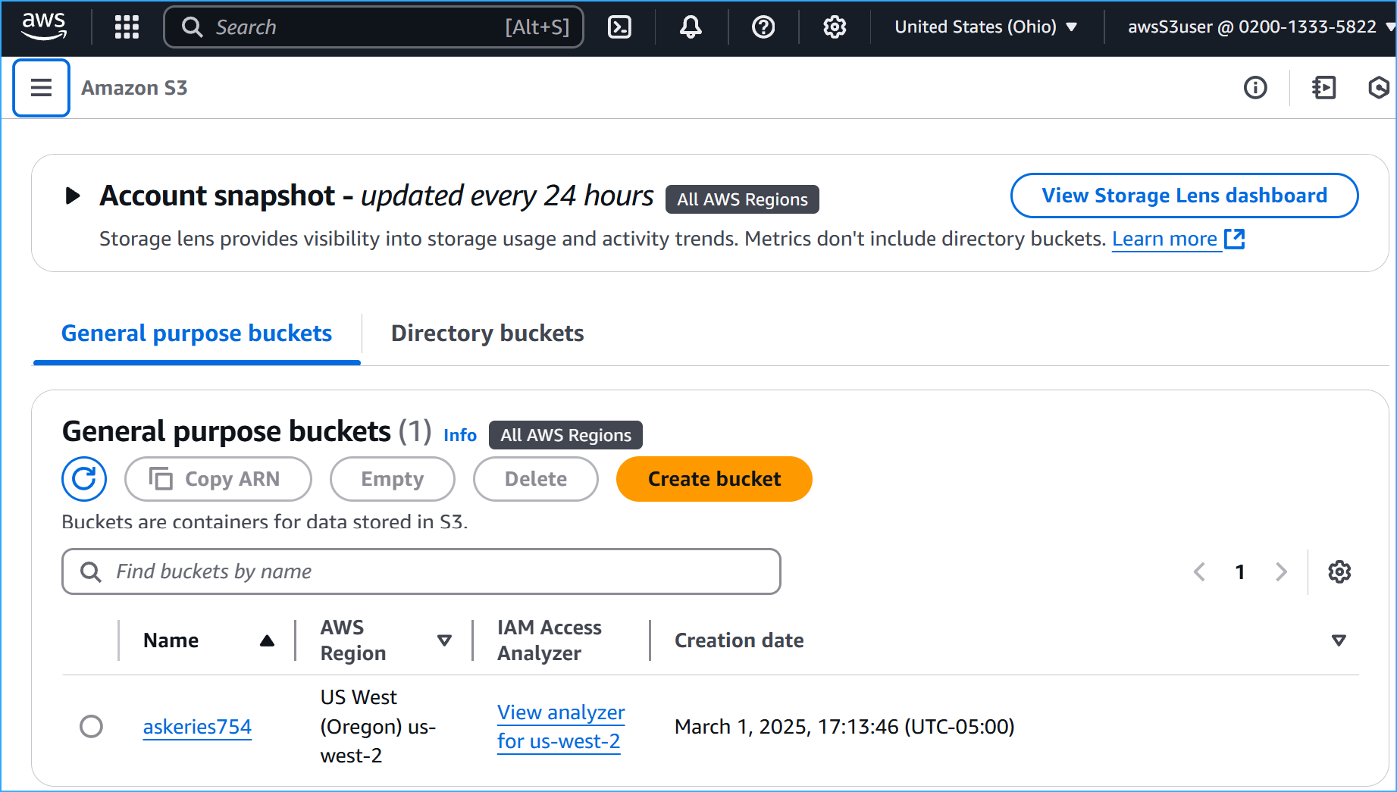This screenshot has height=792, width=1397.
Task: Open analyzer for us-west-2 link
Action: point(561,726)
